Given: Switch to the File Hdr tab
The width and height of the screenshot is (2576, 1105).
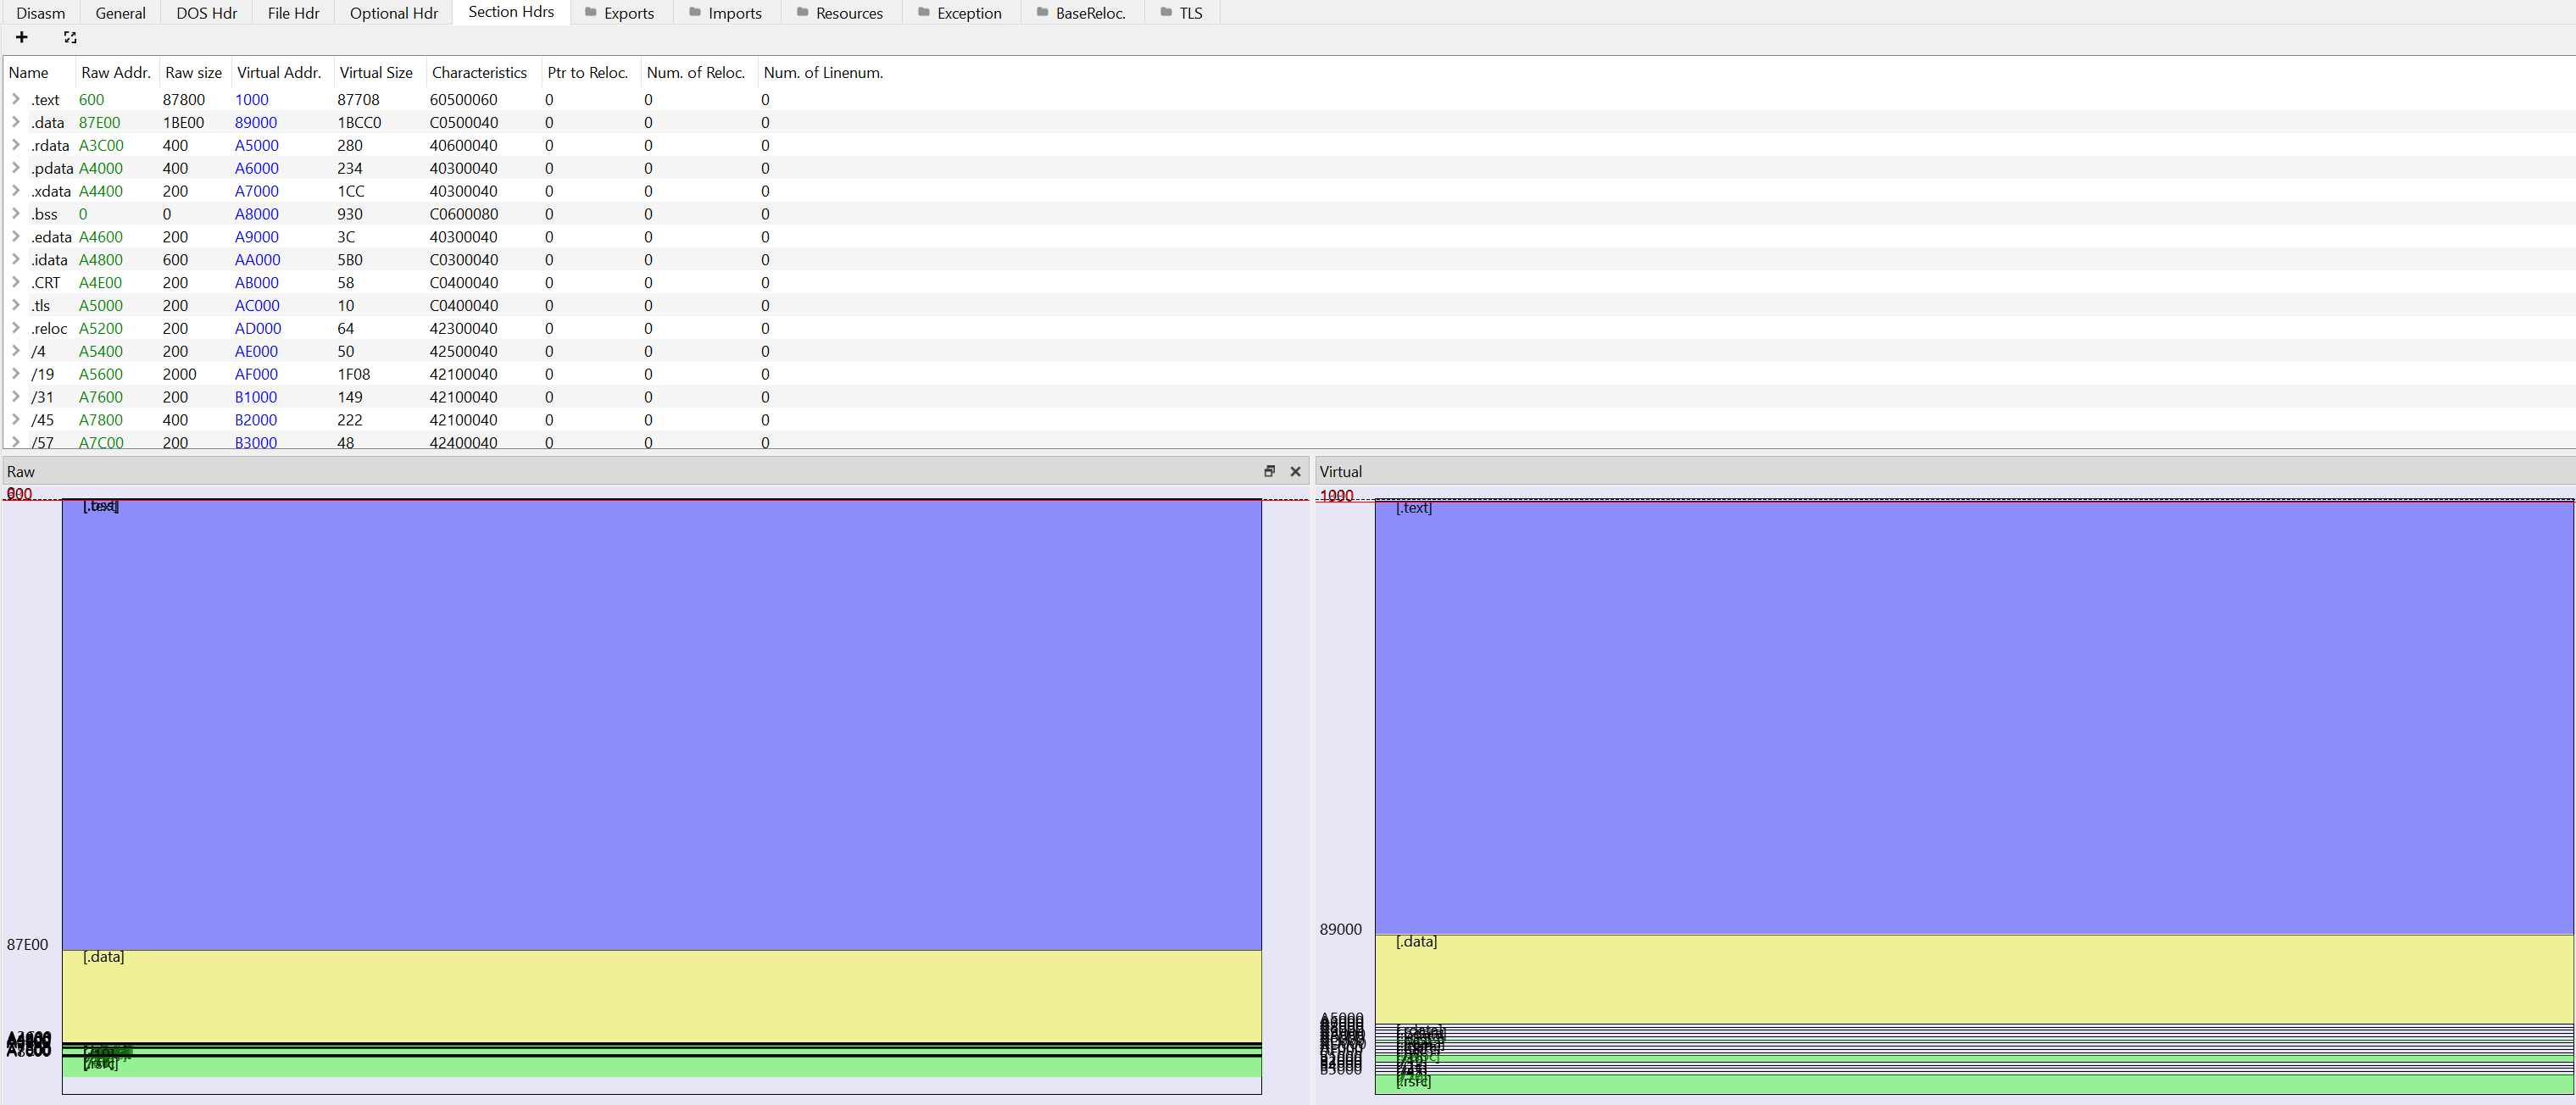Looking at the screenshot, I should [293, 13].
